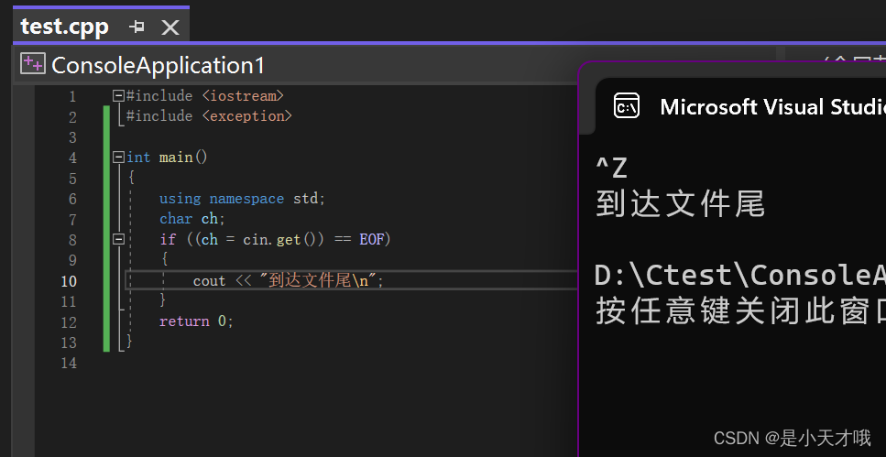
Task: Click 'char ch;' declaration line
Action: pos(192,219)
